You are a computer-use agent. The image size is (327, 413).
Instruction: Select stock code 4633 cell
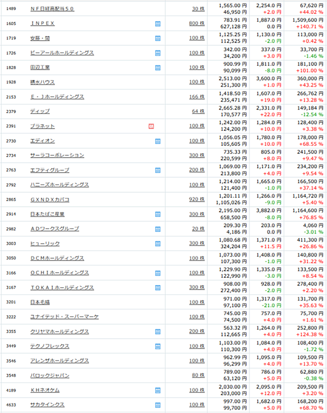click(11, 405)
